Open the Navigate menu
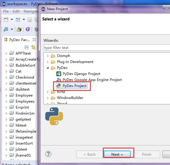Image resolution: width=170 pixels, height=165 pixels. pyautogui.click(x=31, y=11)
